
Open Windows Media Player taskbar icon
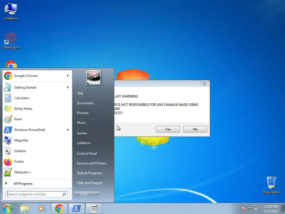pyautogui.click(x=42, y=208)
